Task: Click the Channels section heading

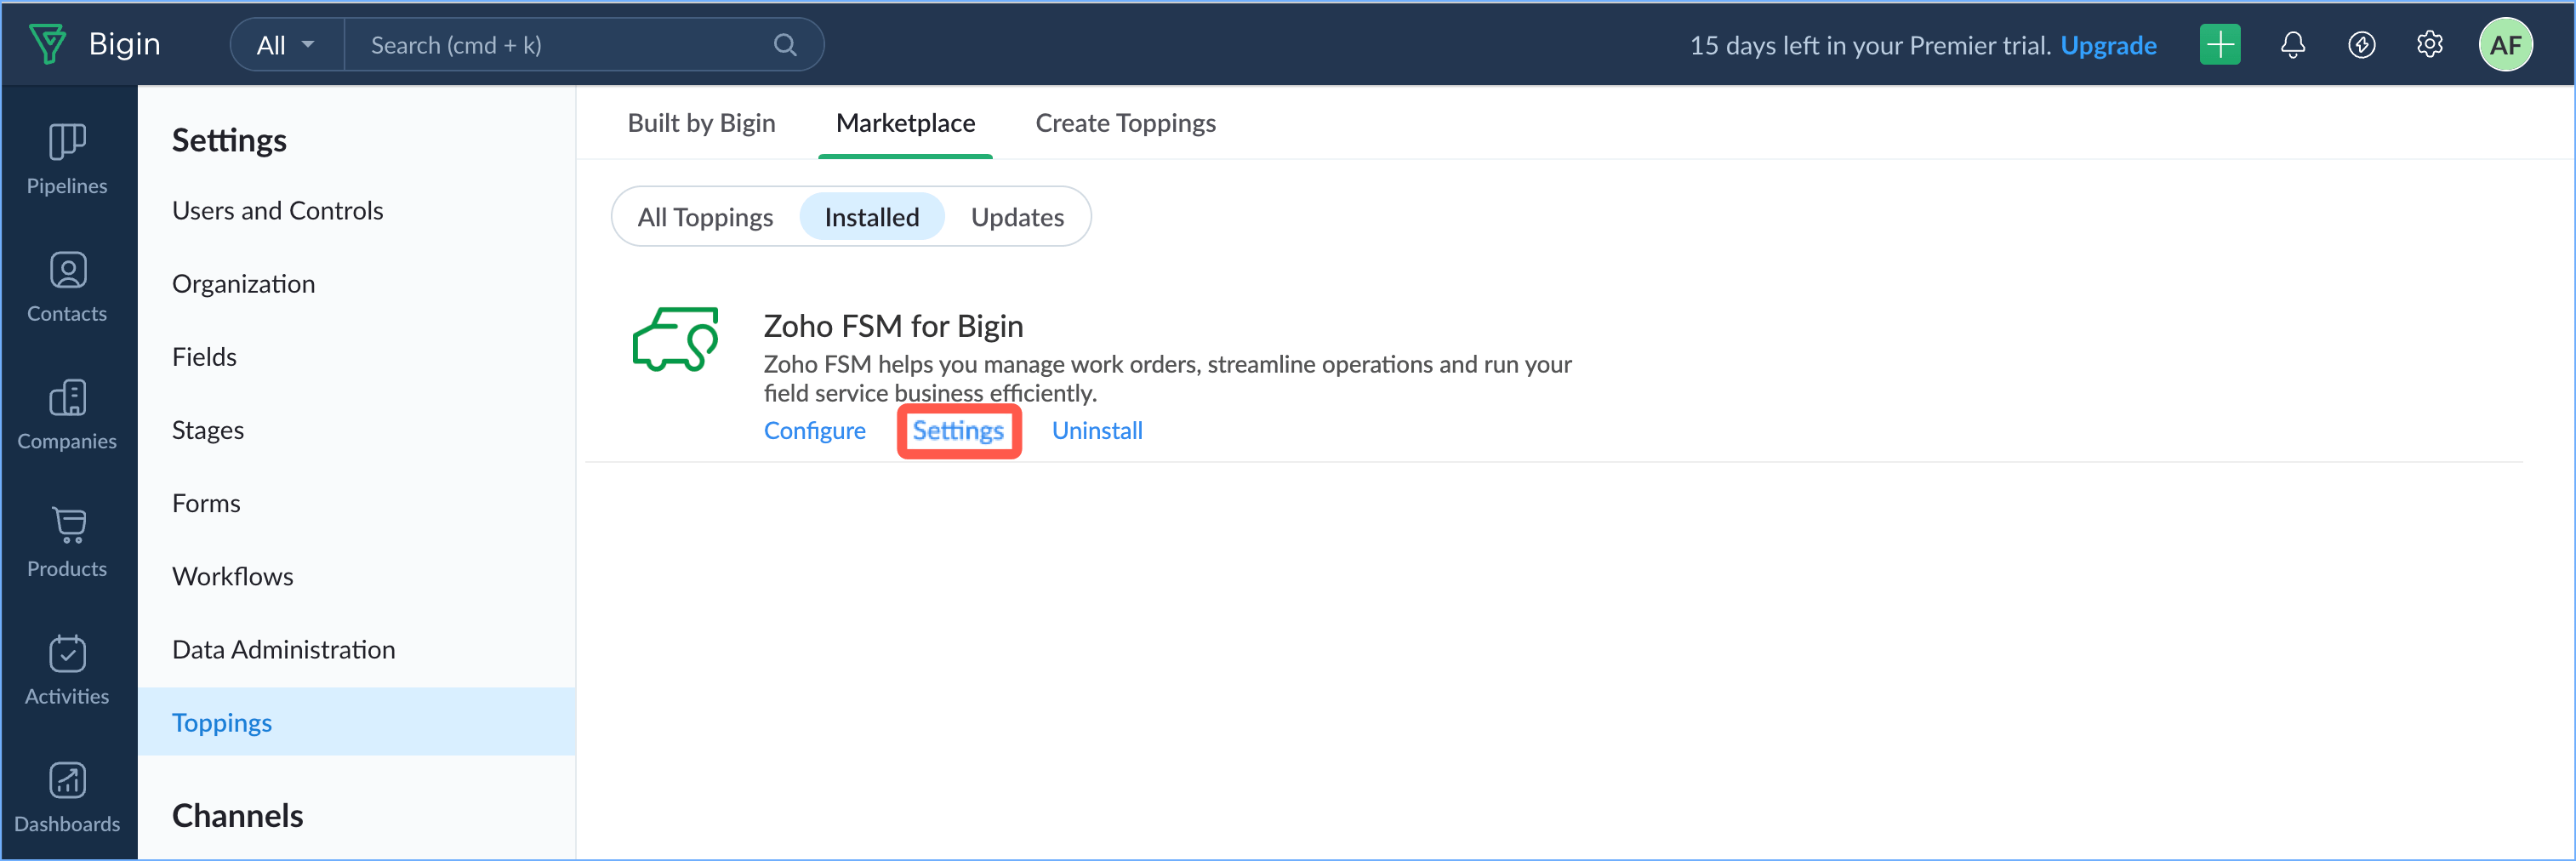Action: (x=237, y=816)
